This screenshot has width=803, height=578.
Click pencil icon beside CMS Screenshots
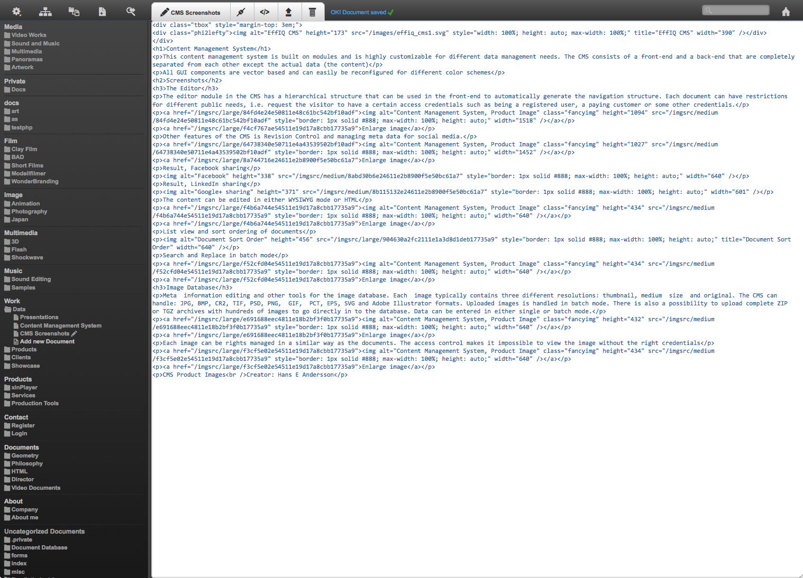tap(74, 334)
